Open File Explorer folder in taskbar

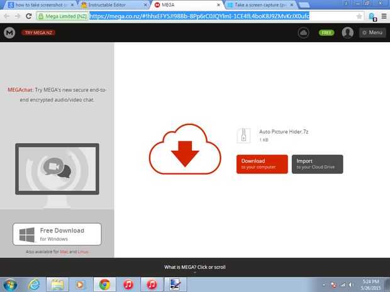[57, 284]
